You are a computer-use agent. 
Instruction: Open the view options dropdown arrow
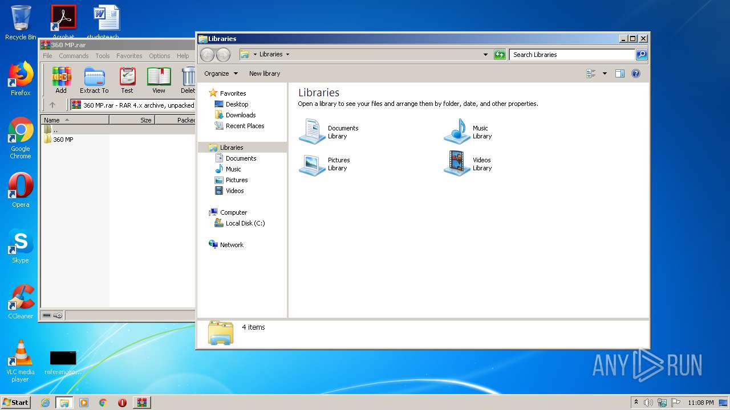605,73
